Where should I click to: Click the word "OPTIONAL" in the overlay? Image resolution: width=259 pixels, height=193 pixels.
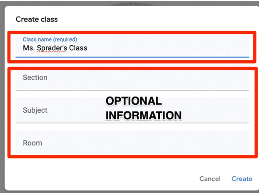click(133, 101)
